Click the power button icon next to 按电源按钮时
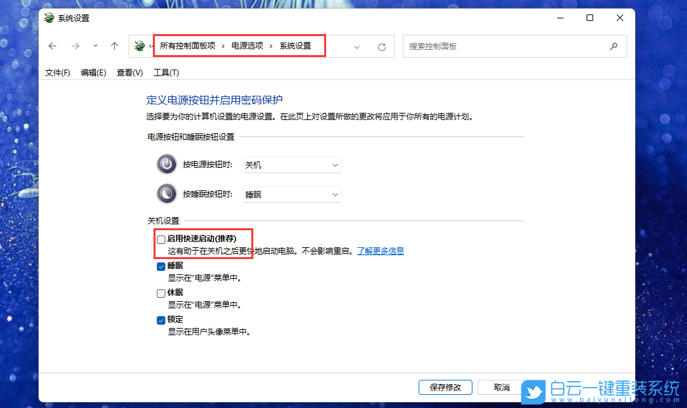 (166, 164)
